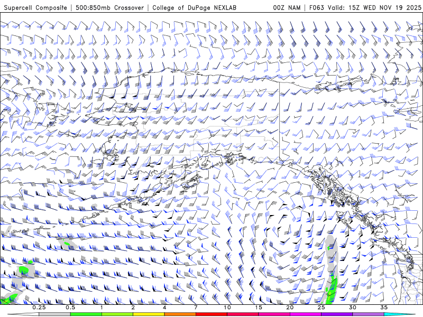This screenshot has height=317, width=423.
Task: Select the gray color bar segment
Action: 54,314
